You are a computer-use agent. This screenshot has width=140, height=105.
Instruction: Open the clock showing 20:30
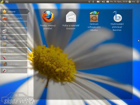click(119, 1)
